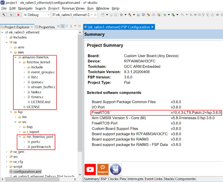Screen dimensions: 223x182
Task: Switch to the Components tab
Action: point(185,179)
